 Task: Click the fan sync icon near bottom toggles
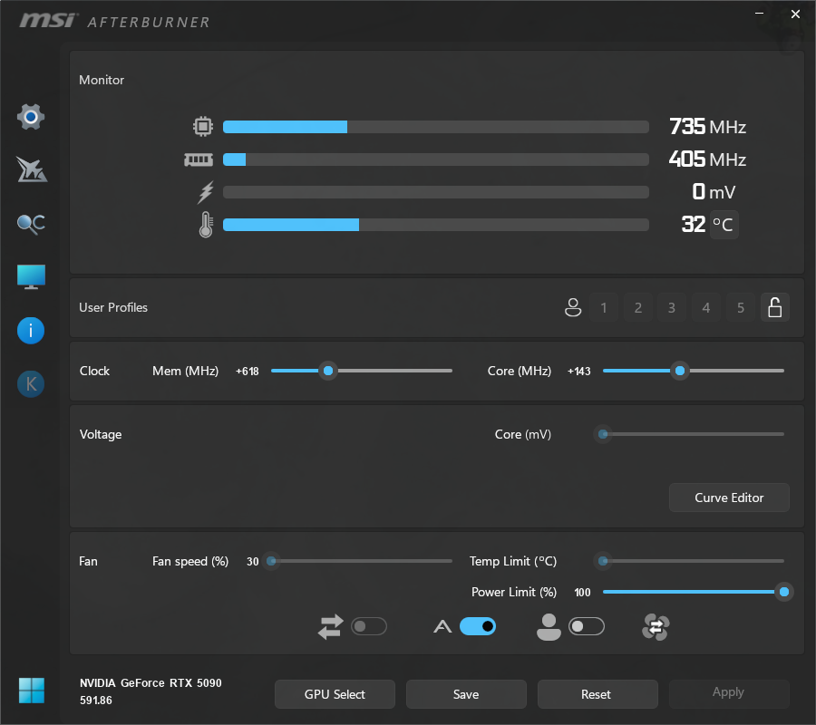point(655,626)
